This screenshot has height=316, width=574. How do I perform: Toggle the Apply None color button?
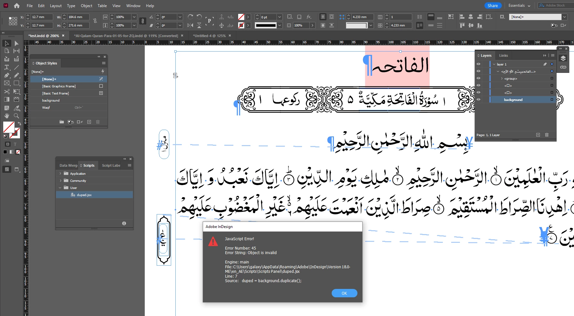(18, 152)
